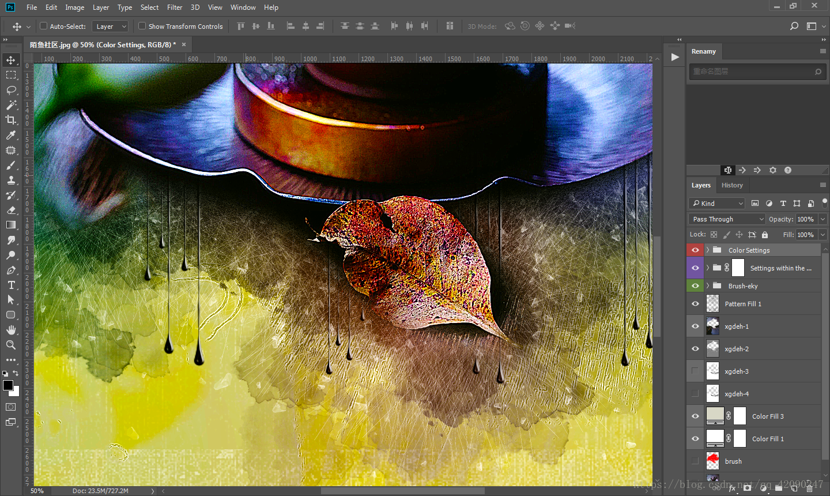Expand the Settings within the group
This screenshot has width=830, height=496.
[x=708, y=268]
